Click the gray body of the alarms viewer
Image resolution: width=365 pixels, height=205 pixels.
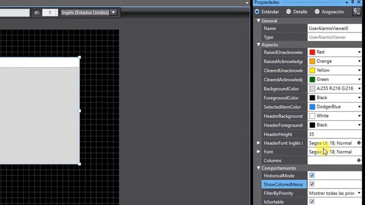39,116
